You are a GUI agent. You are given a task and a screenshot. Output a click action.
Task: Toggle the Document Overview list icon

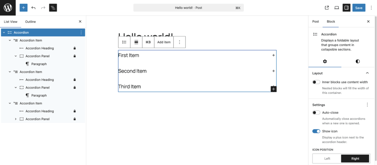pyautogui.click(x=53, y=7)
